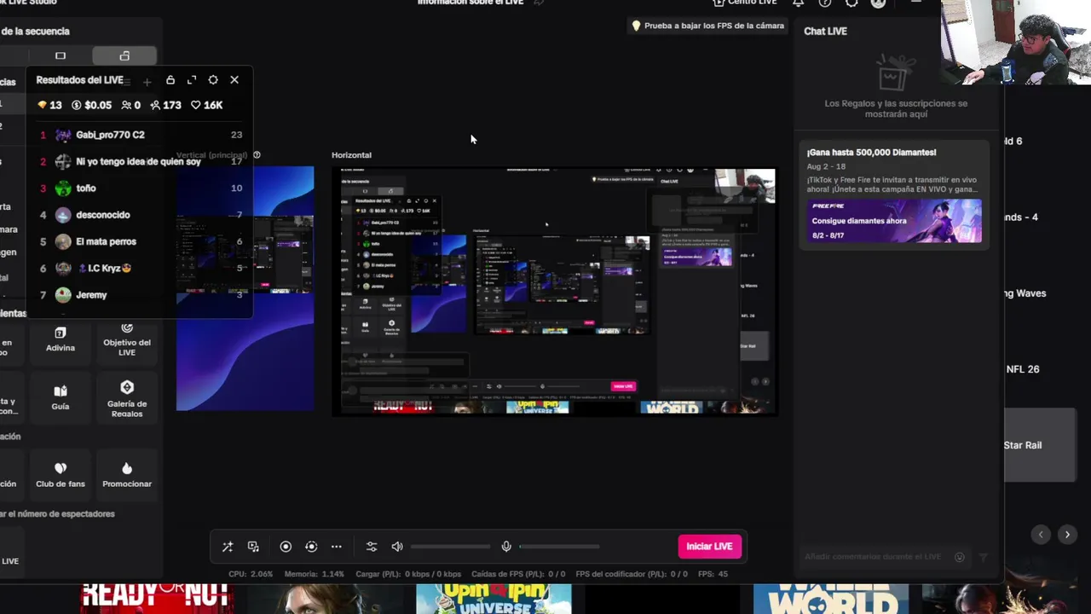The image size is (1091, 614).
Task: Select viewer desconocido in ranking
Action: (141, 215)
